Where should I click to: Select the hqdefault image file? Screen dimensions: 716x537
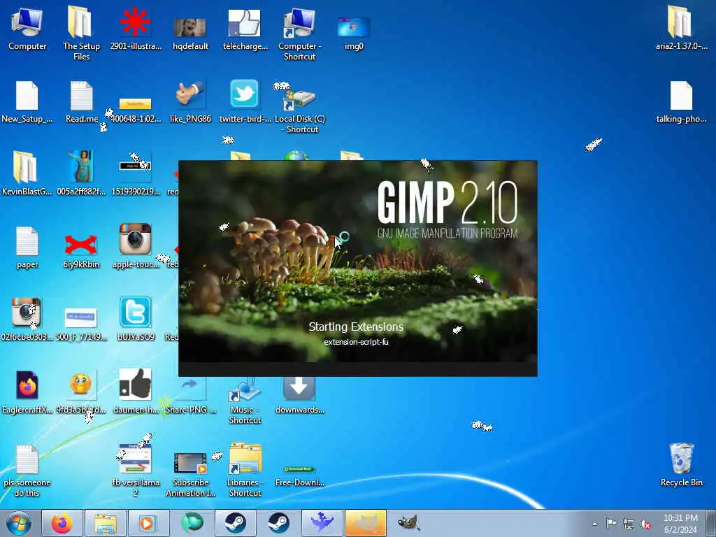click(190, 33)
